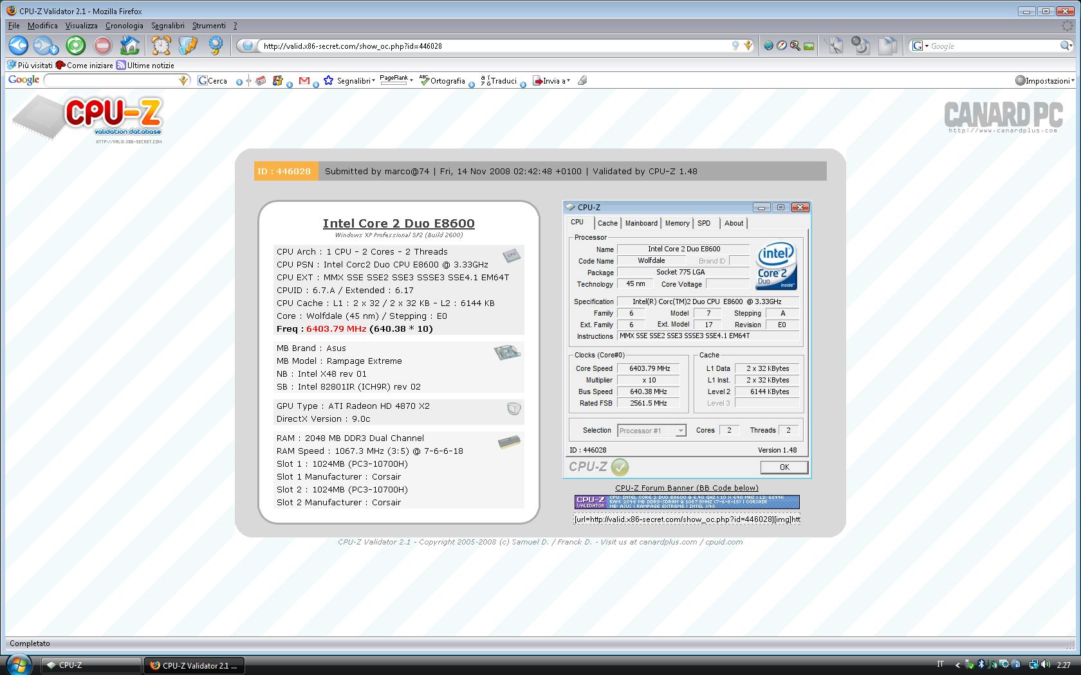Open the Strumenti menu
This screenshot has height=675, width=1081.
click(208, 26)
